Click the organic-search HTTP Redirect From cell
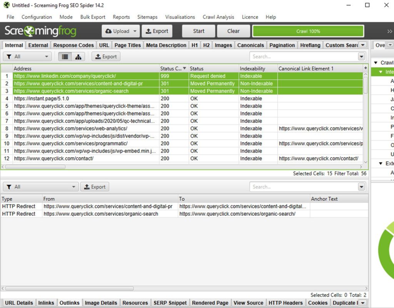The image size is (394, 308). pyautogui.click(x=110, y=214)
